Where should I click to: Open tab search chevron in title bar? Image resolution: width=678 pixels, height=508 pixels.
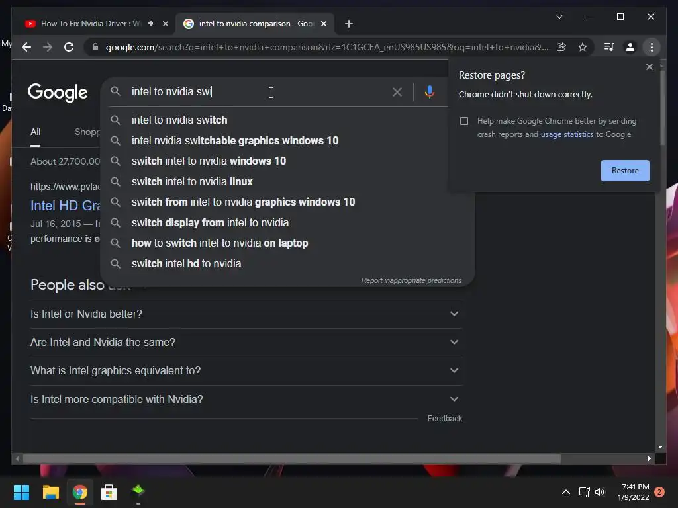click(x=559, y=17)
